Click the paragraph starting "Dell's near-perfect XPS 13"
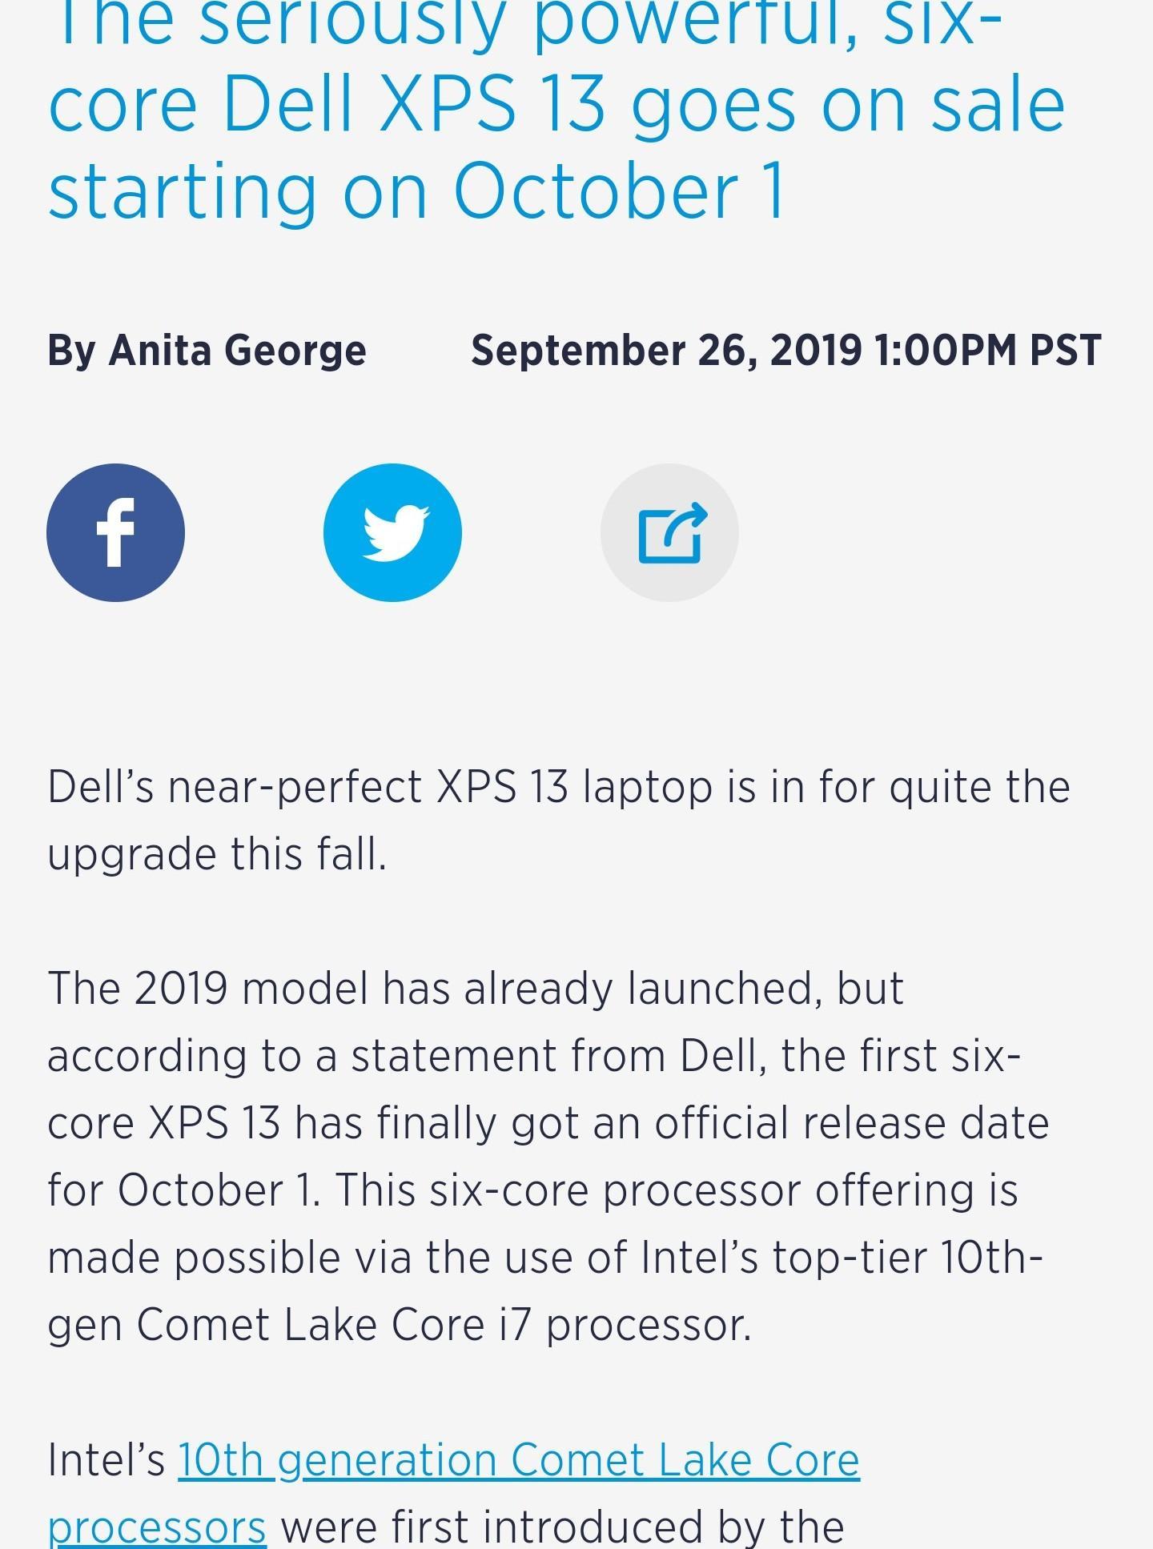The image size is (1153, 1549). 558,786
